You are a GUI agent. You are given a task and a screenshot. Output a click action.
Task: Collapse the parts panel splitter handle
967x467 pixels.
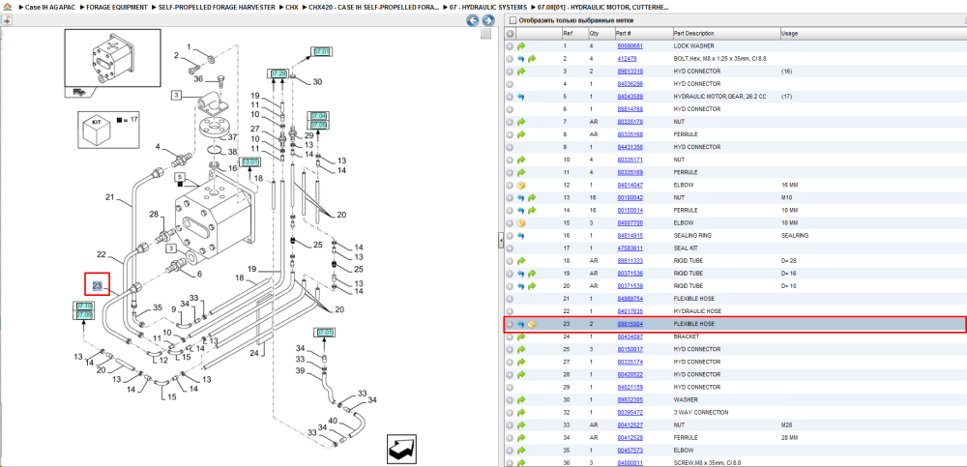point(501,240)
